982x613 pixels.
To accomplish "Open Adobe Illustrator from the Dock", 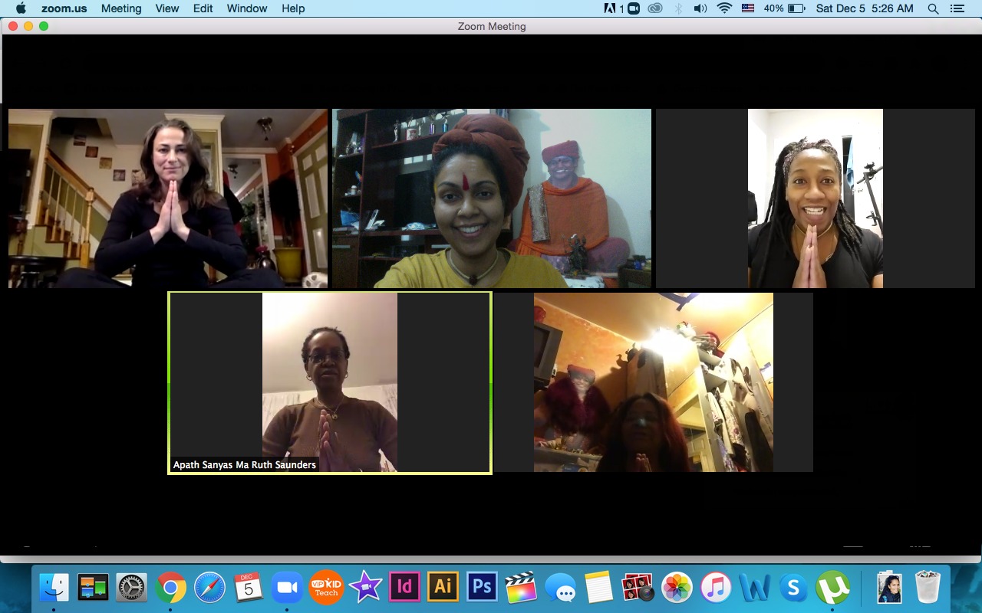I will click(x=443, y=588).
